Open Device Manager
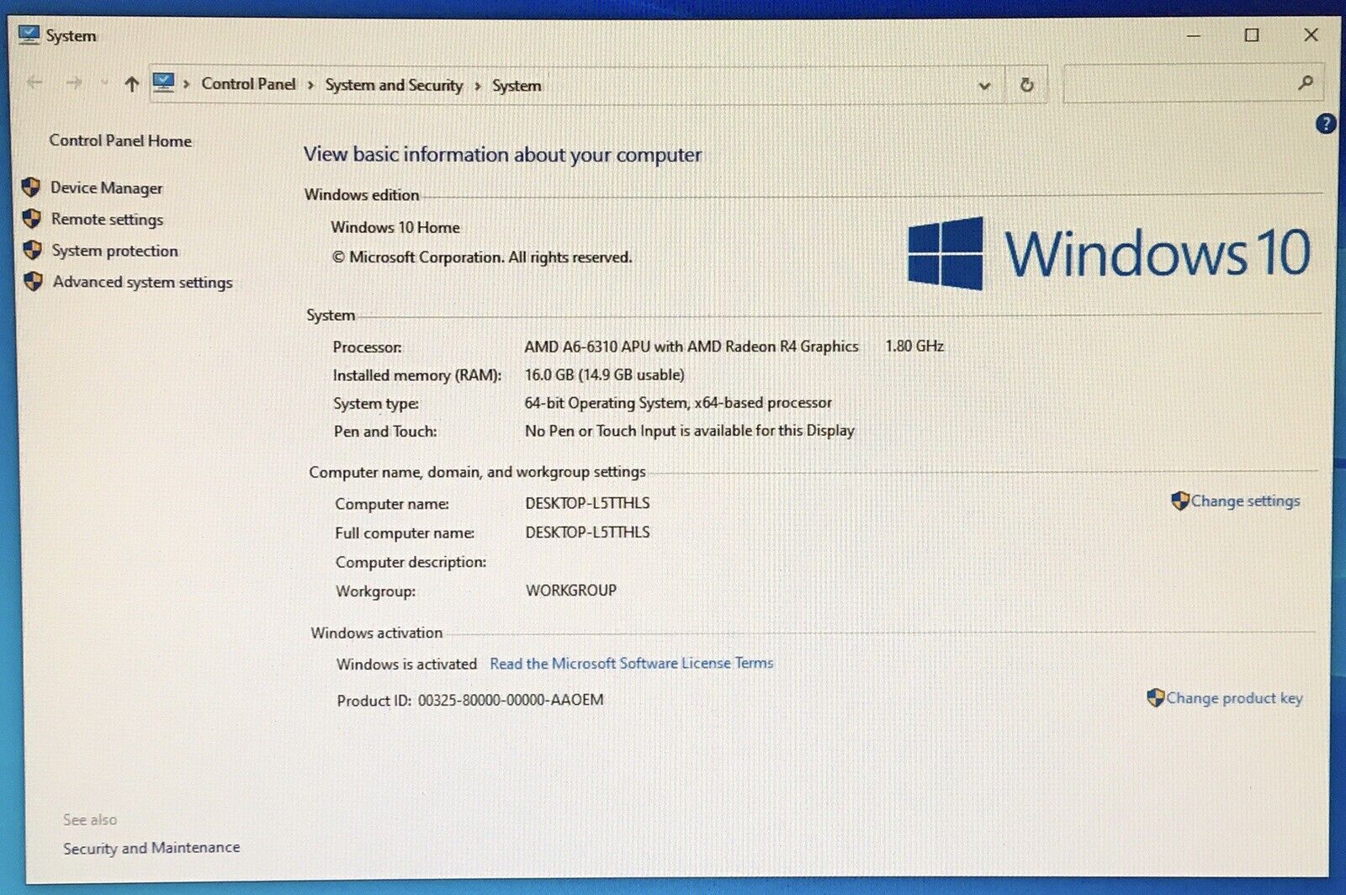1346x895 pixels. pyautogui.click(x=107, y=188)
